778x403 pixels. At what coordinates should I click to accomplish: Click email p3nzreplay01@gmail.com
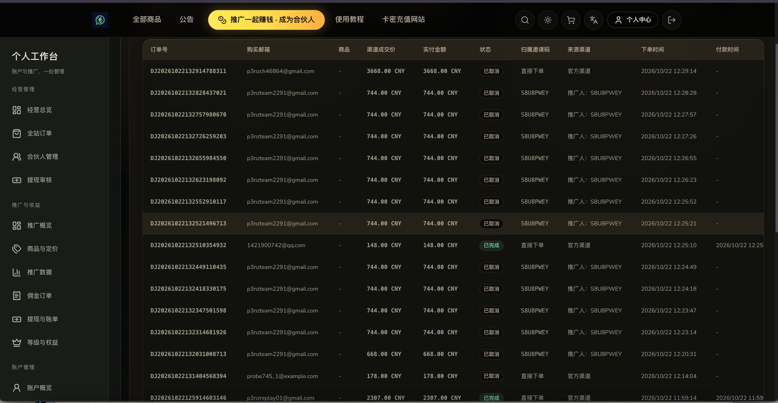coord(281,398)
